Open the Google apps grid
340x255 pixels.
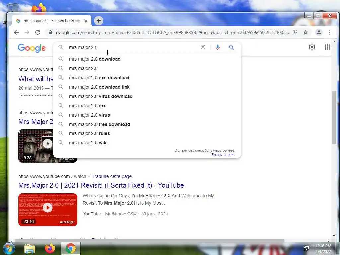327,47
